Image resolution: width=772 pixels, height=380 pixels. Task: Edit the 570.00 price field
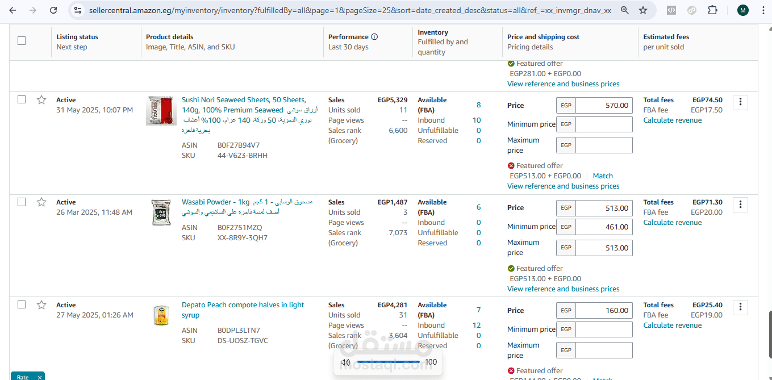tap(604, 106)
